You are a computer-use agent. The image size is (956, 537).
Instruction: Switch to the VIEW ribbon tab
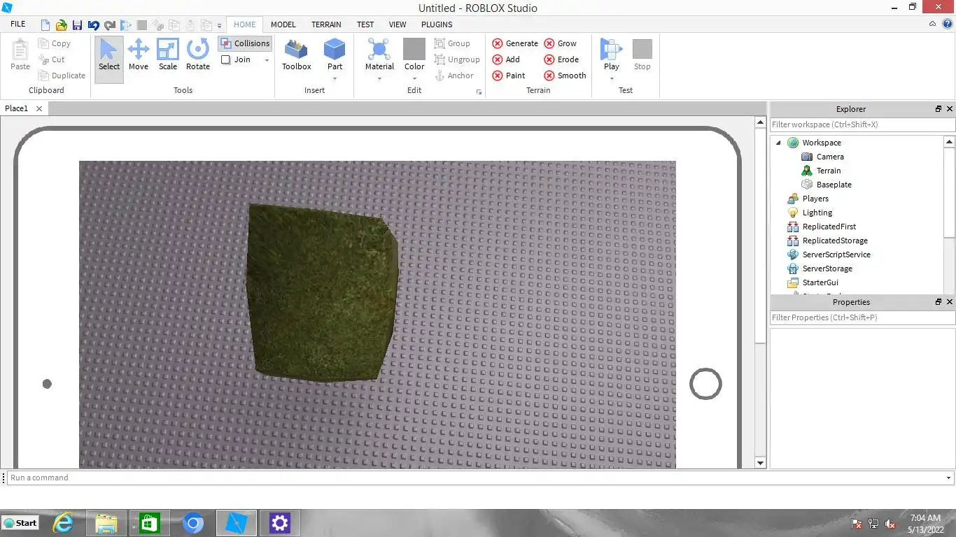click(398, 24)
